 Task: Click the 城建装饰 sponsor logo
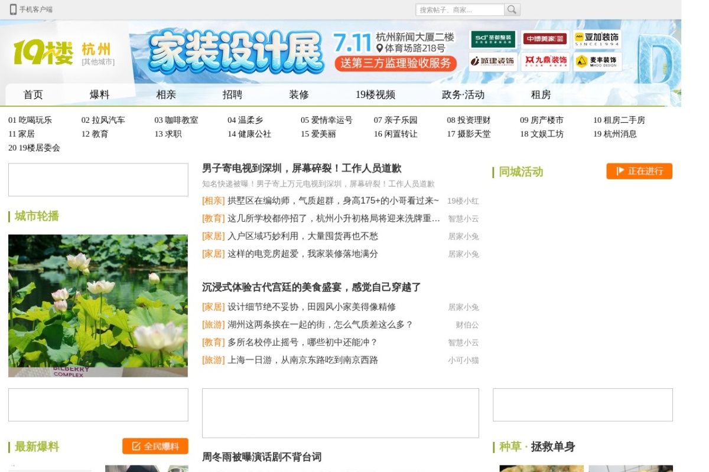(x=493, y=61)
